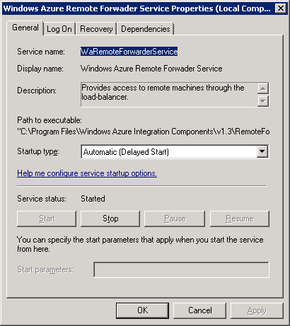Open the Startup type dropdown arrow

[262, 151]
